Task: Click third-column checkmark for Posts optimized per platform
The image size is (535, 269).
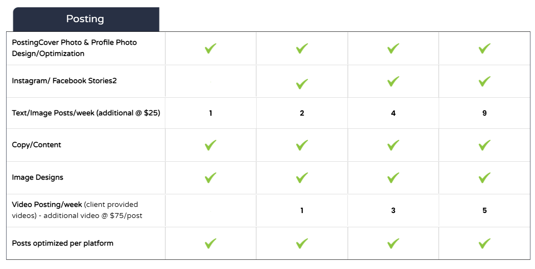Action: 393,243
